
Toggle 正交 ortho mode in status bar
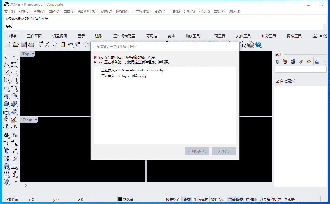click(x=187, y=200)
